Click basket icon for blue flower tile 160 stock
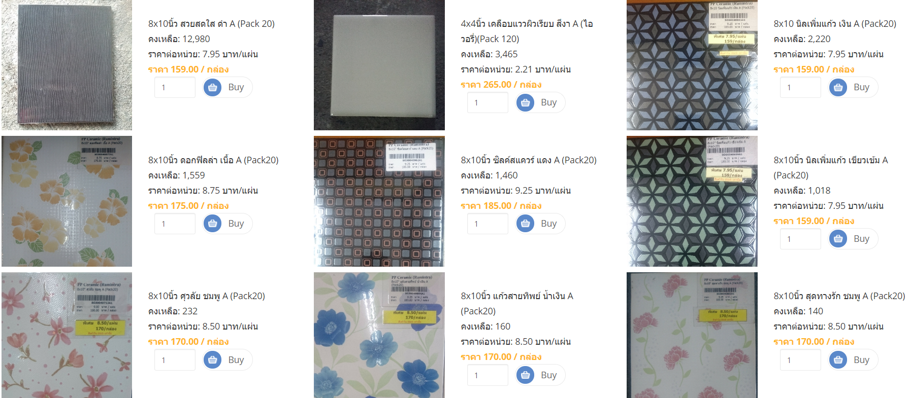909x398 pixels. 526,375
